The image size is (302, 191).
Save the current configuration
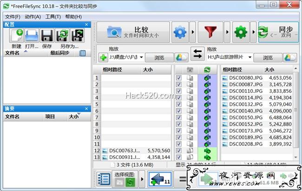click(47, 35)
